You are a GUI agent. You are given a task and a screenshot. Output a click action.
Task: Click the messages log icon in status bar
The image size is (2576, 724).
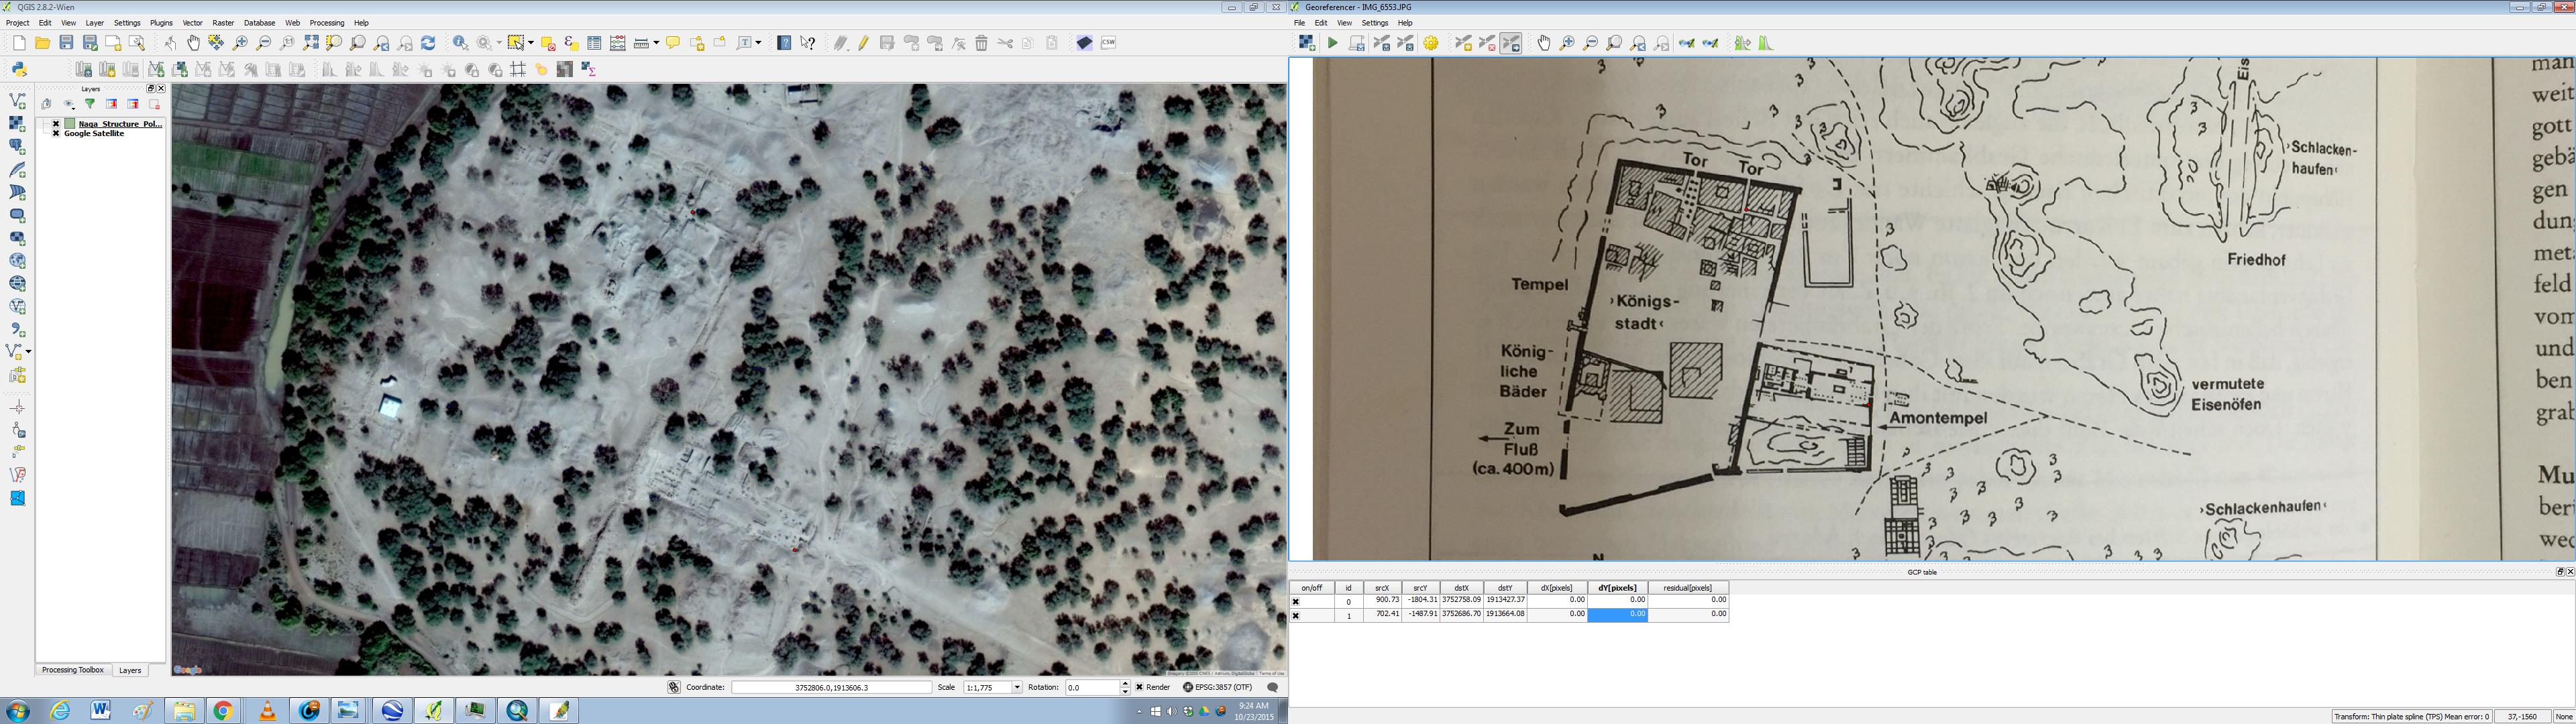pyautogui.click(x=1273, y=687)
